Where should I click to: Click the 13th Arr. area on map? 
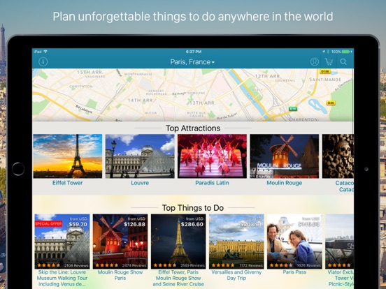tap(203, 103)
